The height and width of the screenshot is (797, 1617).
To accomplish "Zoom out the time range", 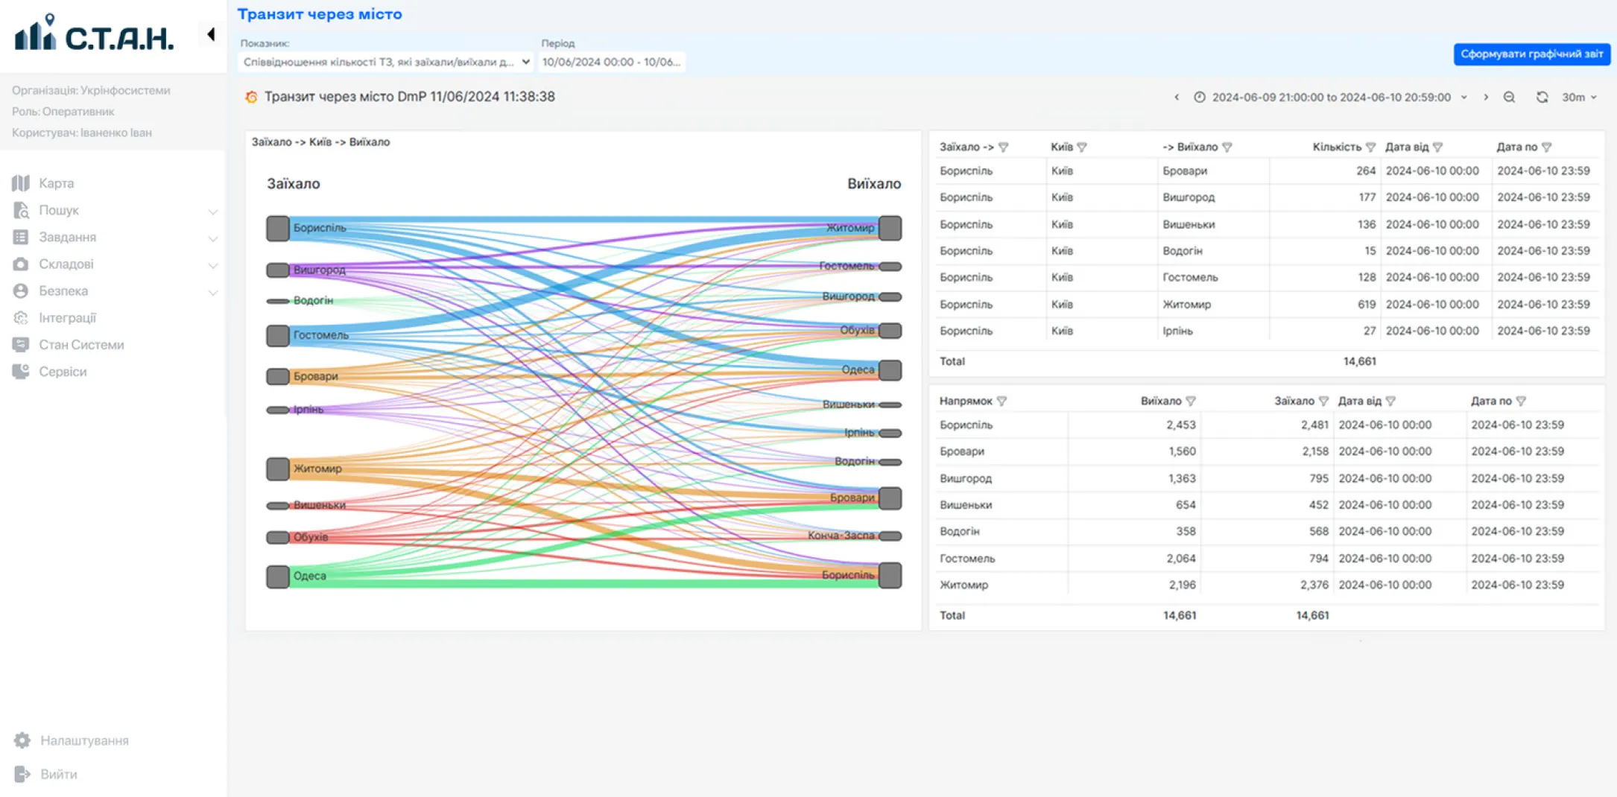I will (1509, 98).
